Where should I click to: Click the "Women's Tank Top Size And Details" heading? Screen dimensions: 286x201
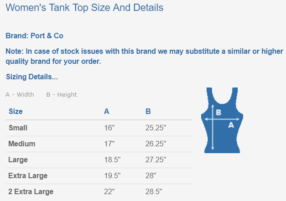click(84, 8)
